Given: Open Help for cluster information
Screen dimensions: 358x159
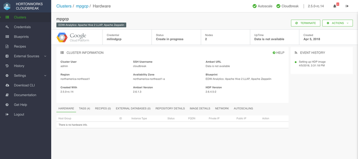Looking at the screenshot, I should tap(278, 53).
